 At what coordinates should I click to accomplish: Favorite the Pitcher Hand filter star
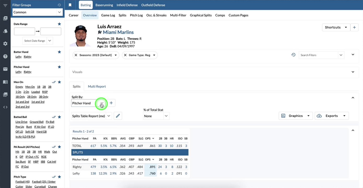59,67
